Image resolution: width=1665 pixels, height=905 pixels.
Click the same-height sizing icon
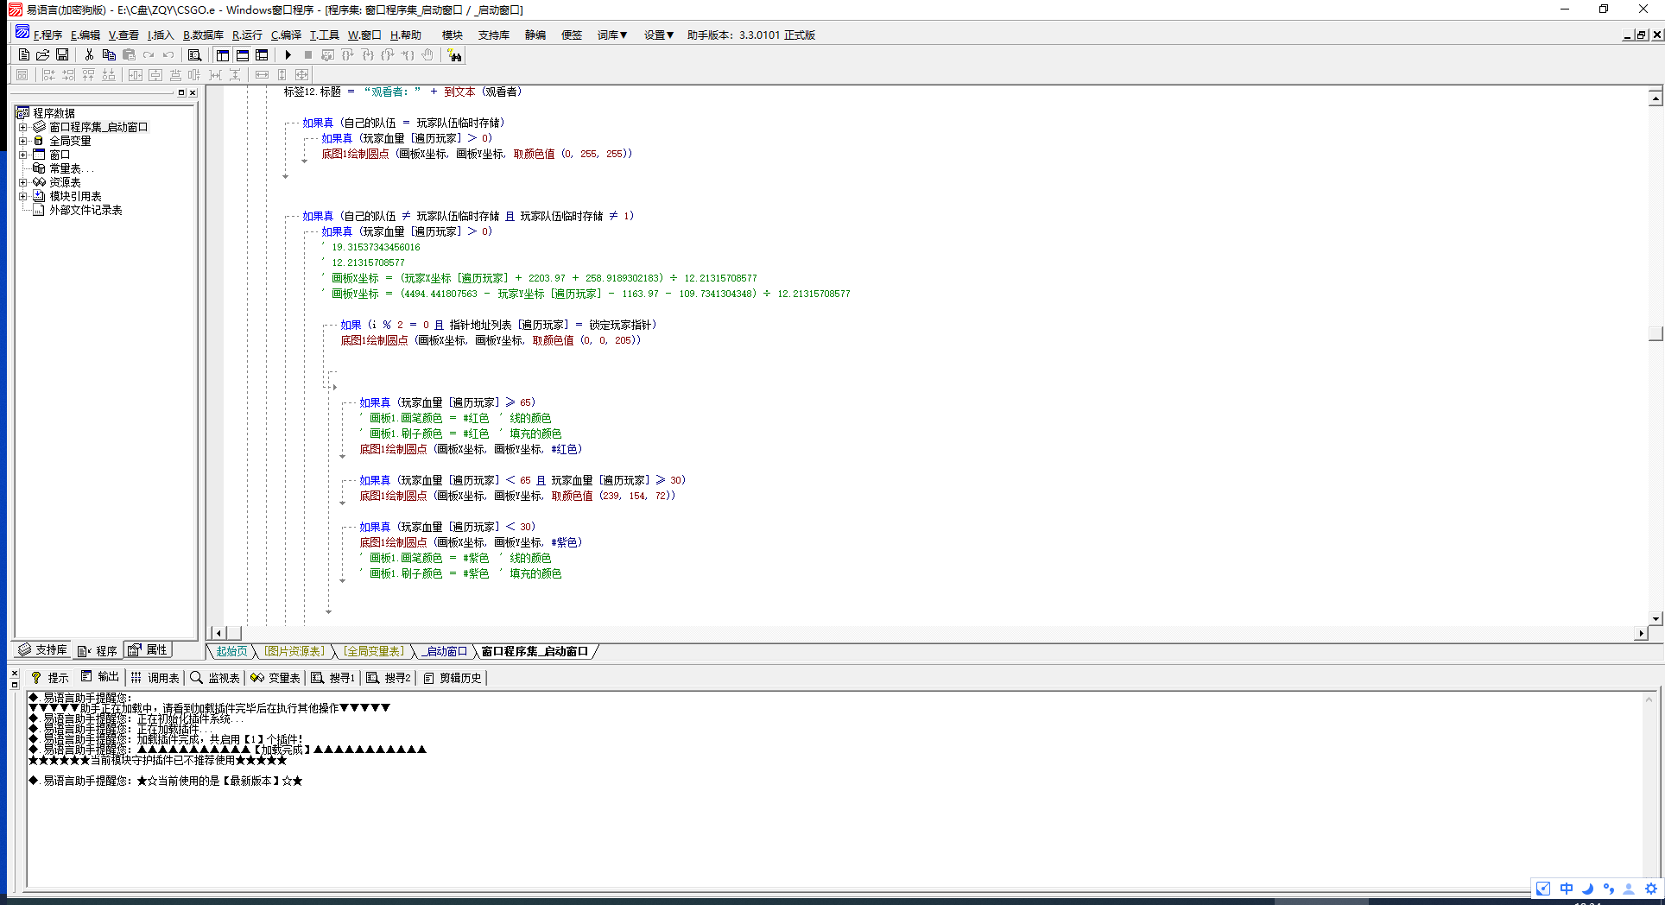282,75
